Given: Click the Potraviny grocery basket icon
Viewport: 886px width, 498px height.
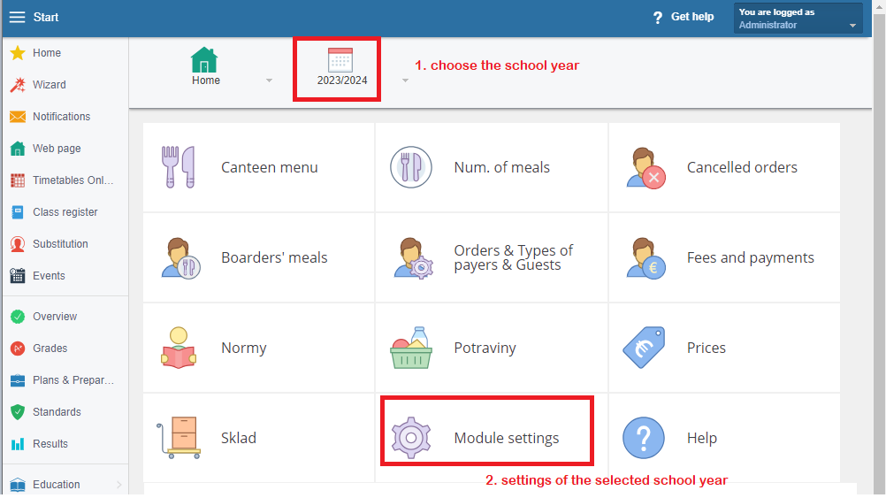Looking at the screenshot, I should [x=411, y=348].
